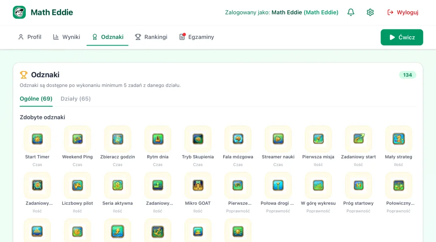Open the Profil tab
This screenshot has width=436, height=242.
30,37
